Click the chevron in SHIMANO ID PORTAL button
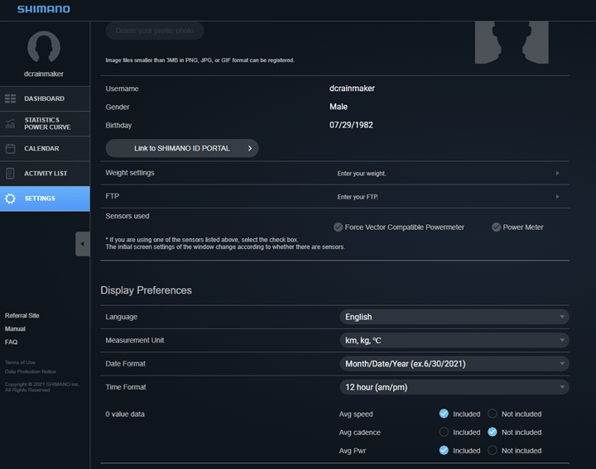596x469 pixels. point(250,148)
